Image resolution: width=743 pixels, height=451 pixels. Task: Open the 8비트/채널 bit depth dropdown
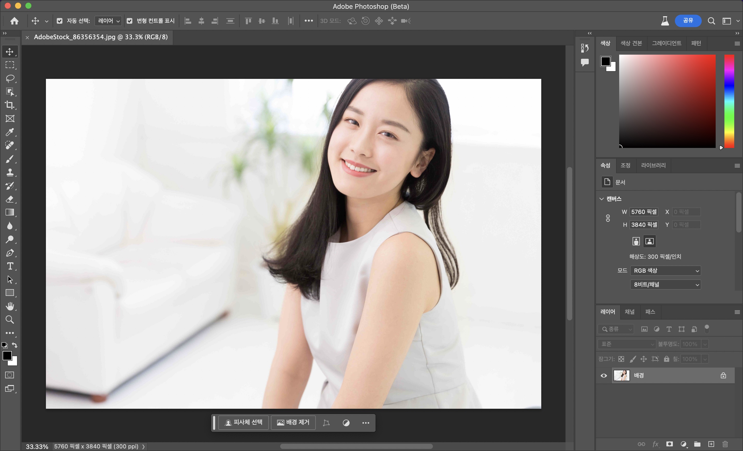pos(665,285)
